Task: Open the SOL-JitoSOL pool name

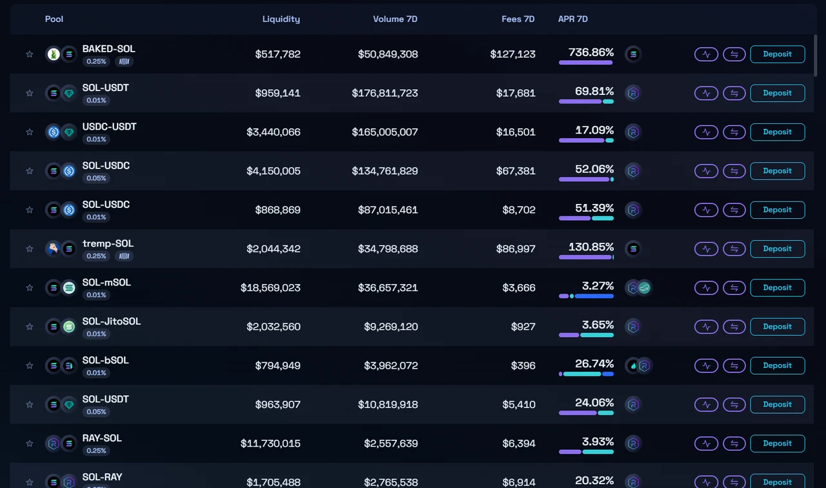Action: point(112,321)
